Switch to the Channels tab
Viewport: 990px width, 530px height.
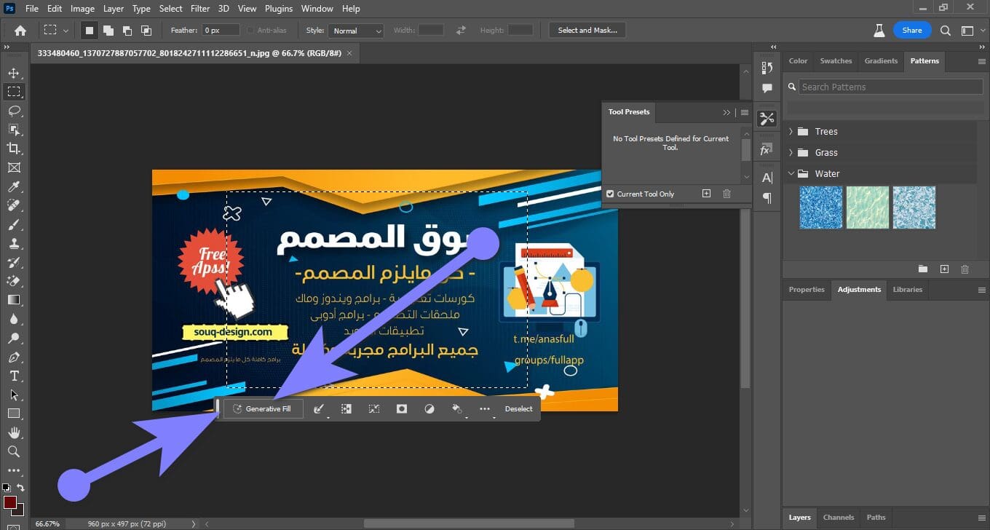839,518
